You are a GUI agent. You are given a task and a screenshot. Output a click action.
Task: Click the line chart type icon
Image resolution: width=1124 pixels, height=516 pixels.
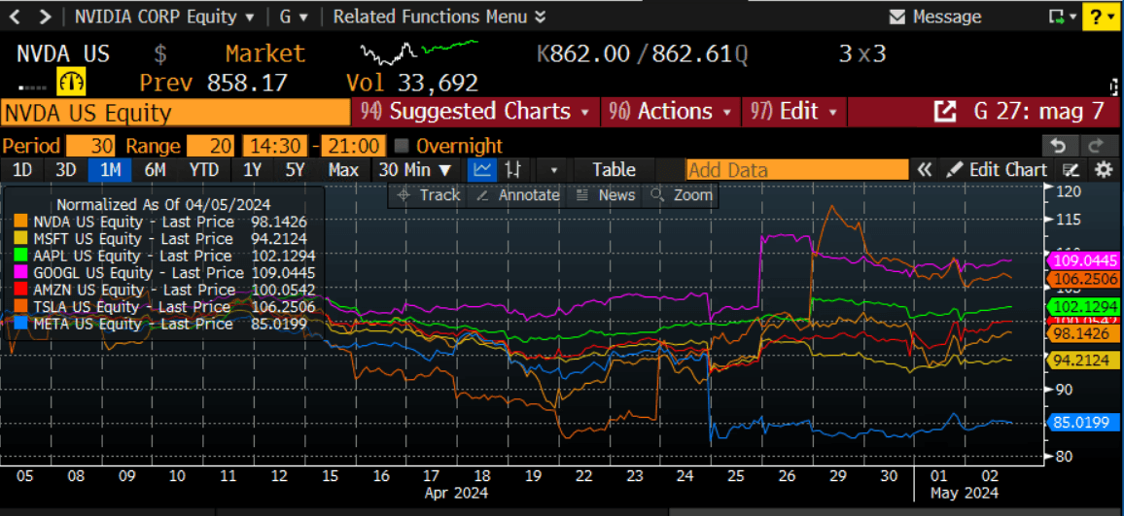pos(482,170)
